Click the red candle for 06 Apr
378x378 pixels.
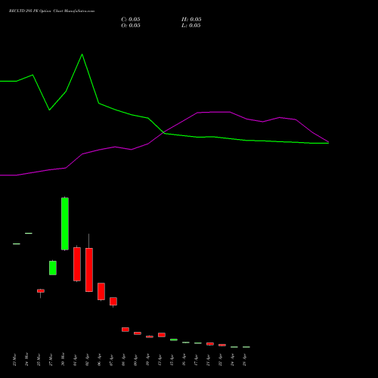[x=101, y=291]
